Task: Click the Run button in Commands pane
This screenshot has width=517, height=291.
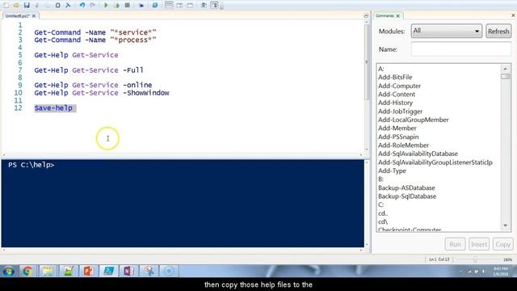Action: [455, 244]
